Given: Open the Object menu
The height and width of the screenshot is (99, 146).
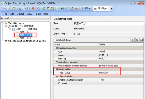Looking at the screenshot, I should pos(20,14).
